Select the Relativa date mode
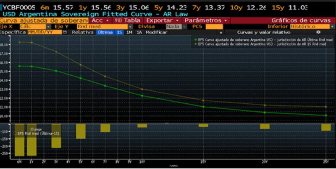The width and height of the screenshot is (336, 169). point(82,32)
